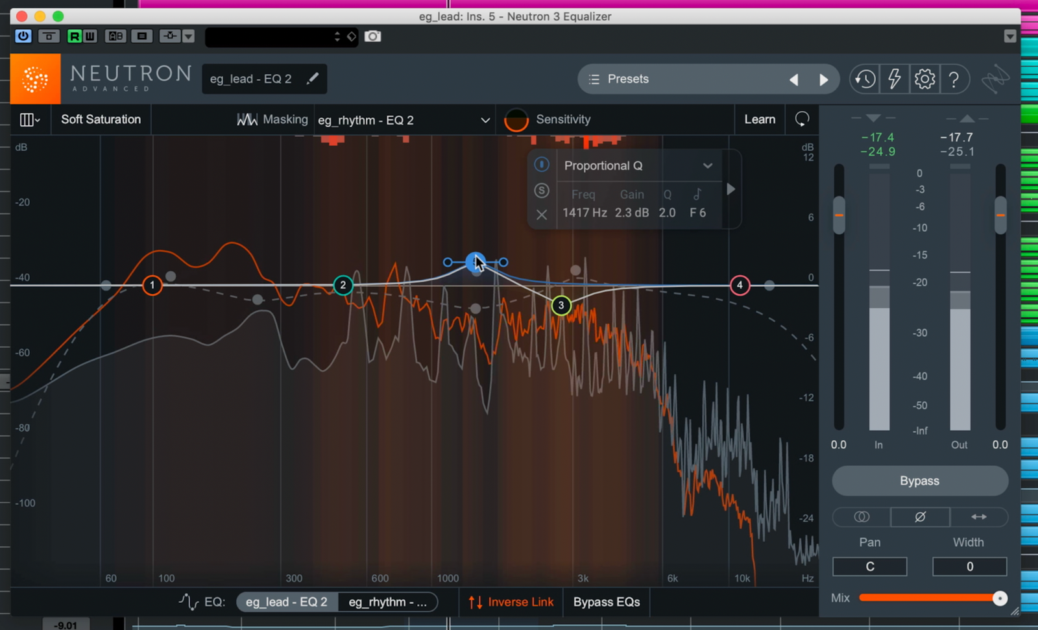Viewport: 1038px width, 630px height.
Task: Click the 2.3 dB gain value
Action: (632, 213)
